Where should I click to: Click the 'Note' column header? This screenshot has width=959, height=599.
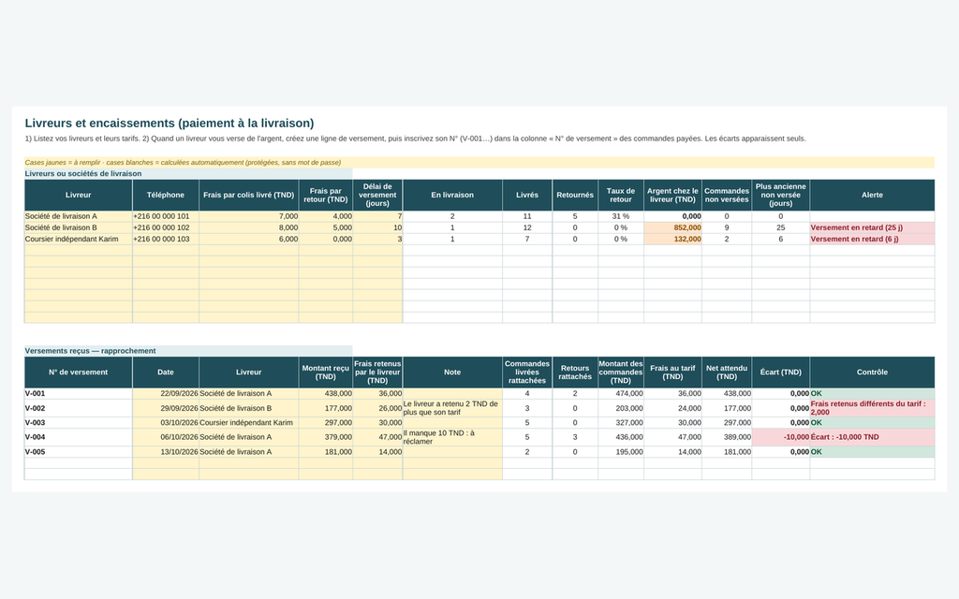tap(452, 373)
